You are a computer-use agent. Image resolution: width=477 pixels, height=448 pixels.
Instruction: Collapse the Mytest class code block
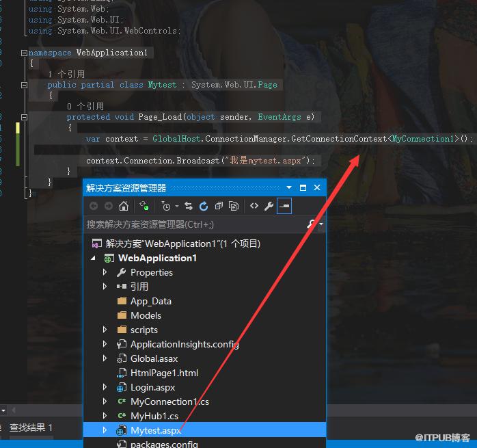point(24,85)
